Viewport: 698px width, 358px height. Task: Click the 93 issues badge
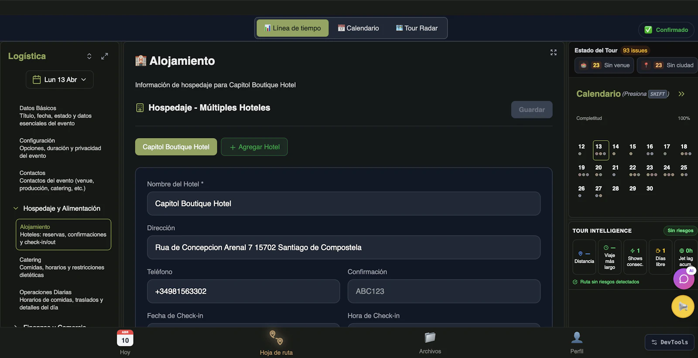tap(635, 51)
